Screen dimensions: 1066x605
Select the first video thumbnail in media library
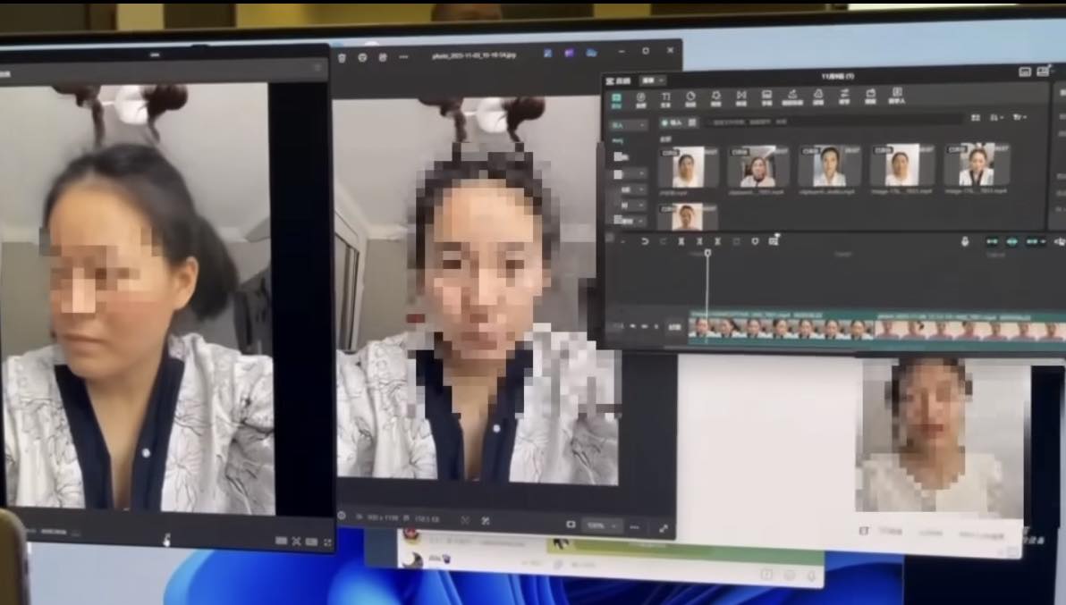[x=687, y=167]
